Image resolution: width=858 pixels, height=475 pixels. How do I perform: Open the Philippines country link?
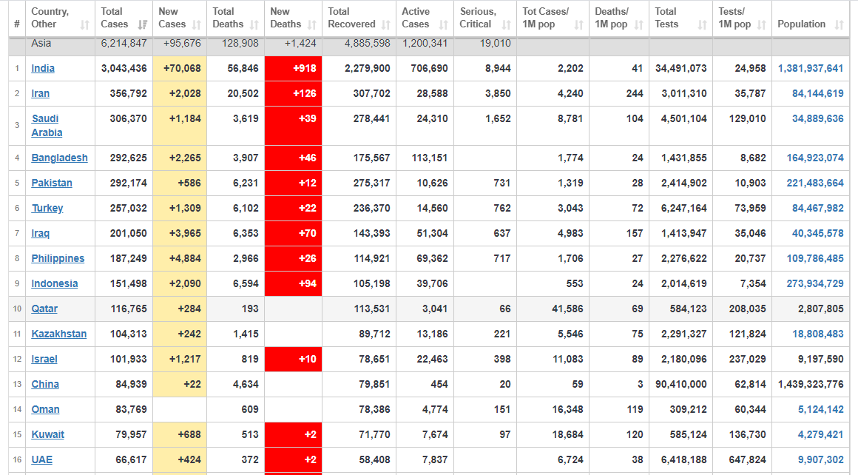click(x=58, y=259)
